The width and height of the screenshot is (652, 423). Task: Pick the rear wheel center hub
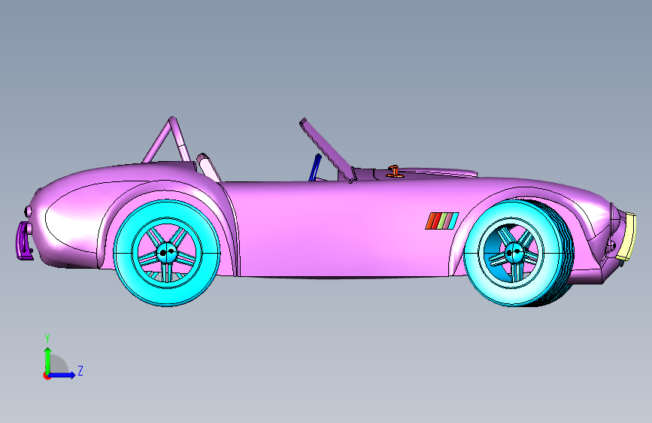coord(167,252)
